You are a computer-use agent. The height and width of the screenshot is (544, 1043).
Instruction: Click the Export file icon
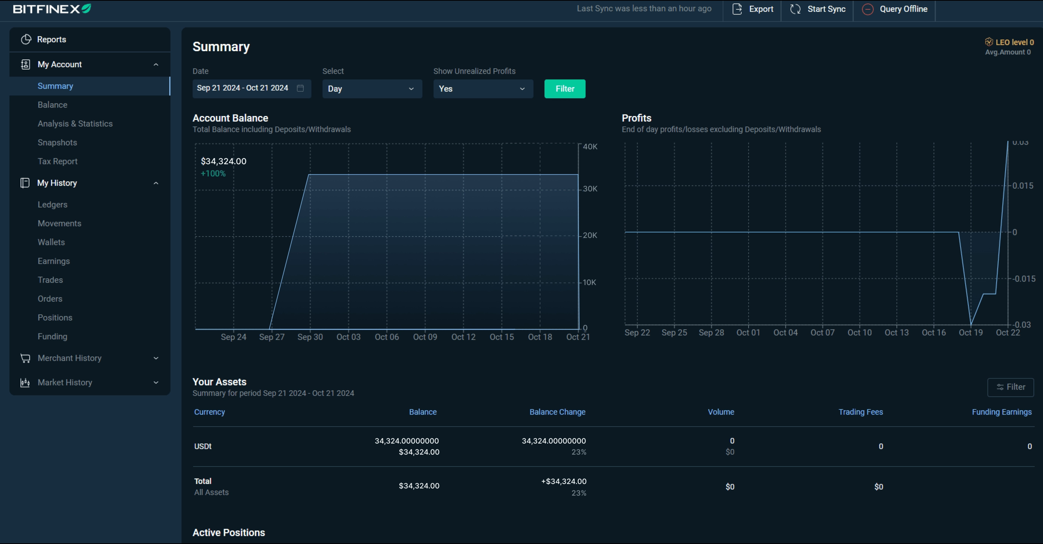pos(737,9)
